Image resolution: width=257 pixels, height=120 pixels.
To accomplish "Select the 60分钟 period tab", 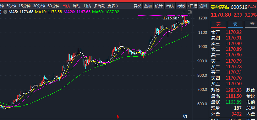I will pos(53,6).
